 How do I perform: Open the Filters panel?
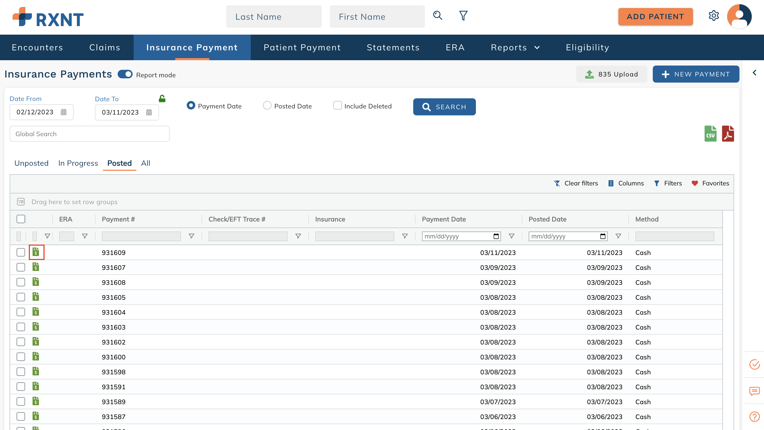668,183
